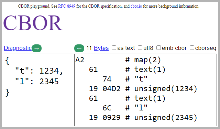Click the 'A2 # map(2)' line
This screenshot has height=129, width=220.
[x=118, y=60]
